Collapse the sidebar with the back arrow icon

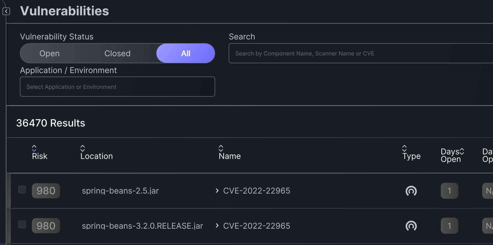point(6,11)
